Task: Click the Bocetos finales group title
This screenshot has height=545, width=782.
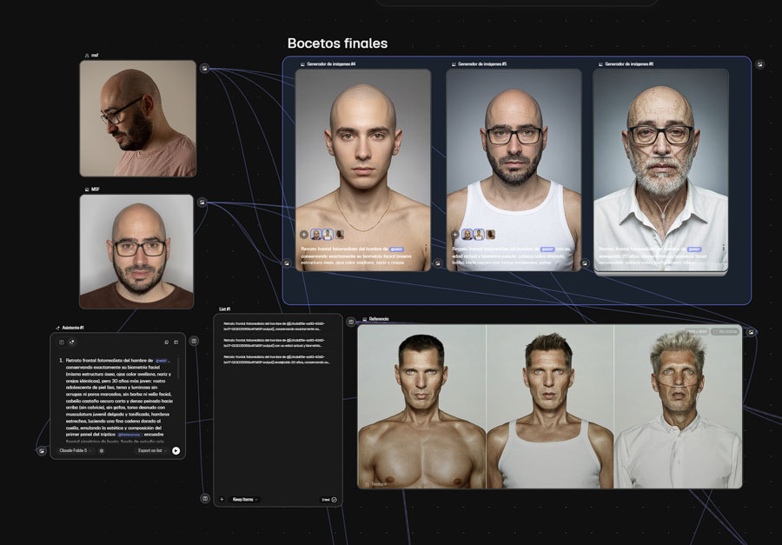Action: coord(338,43)
